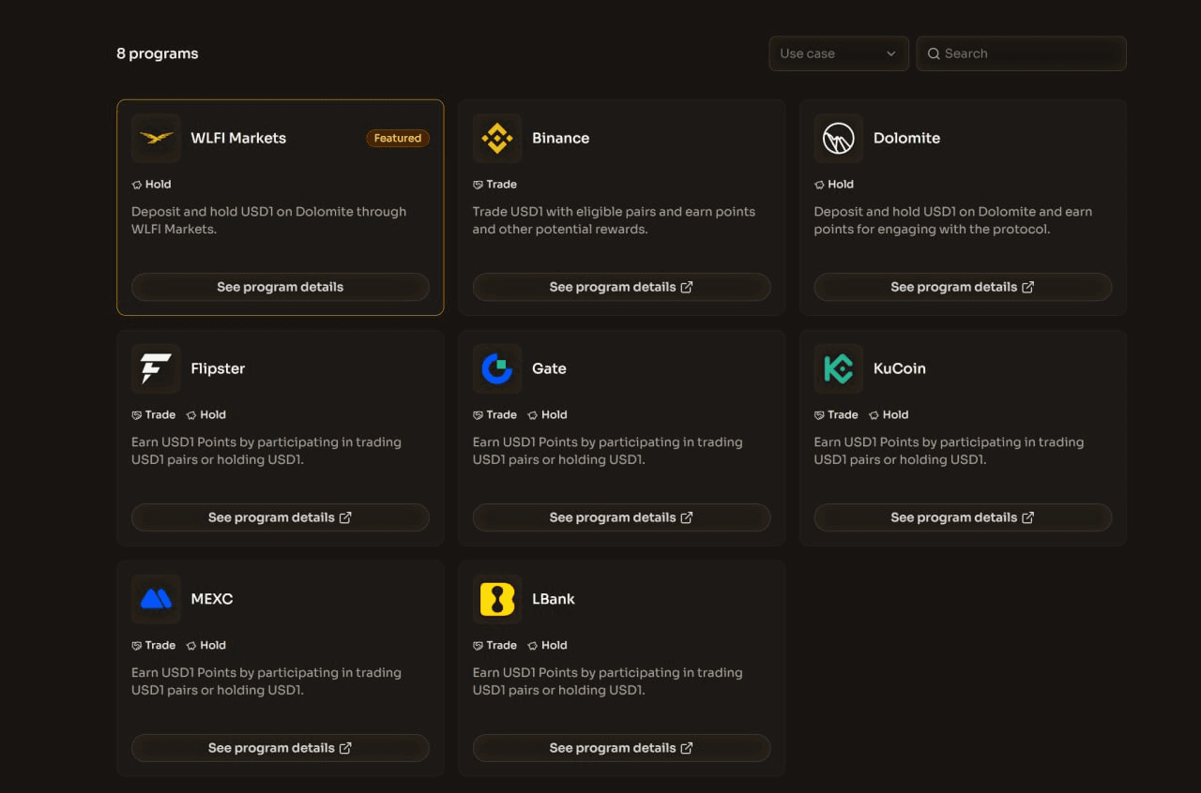Image resolution: width=1201 pixels, height=793 pixels.
Task: Click the LBank logo icon
Action: [x=497, y=599]
